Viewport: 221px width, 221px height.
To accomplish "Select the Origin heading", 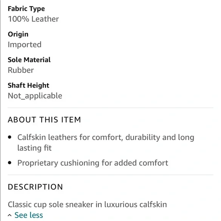I will coord(18,34).
